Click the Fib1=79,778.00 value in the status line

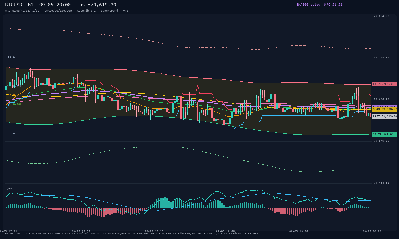[215, 234]
